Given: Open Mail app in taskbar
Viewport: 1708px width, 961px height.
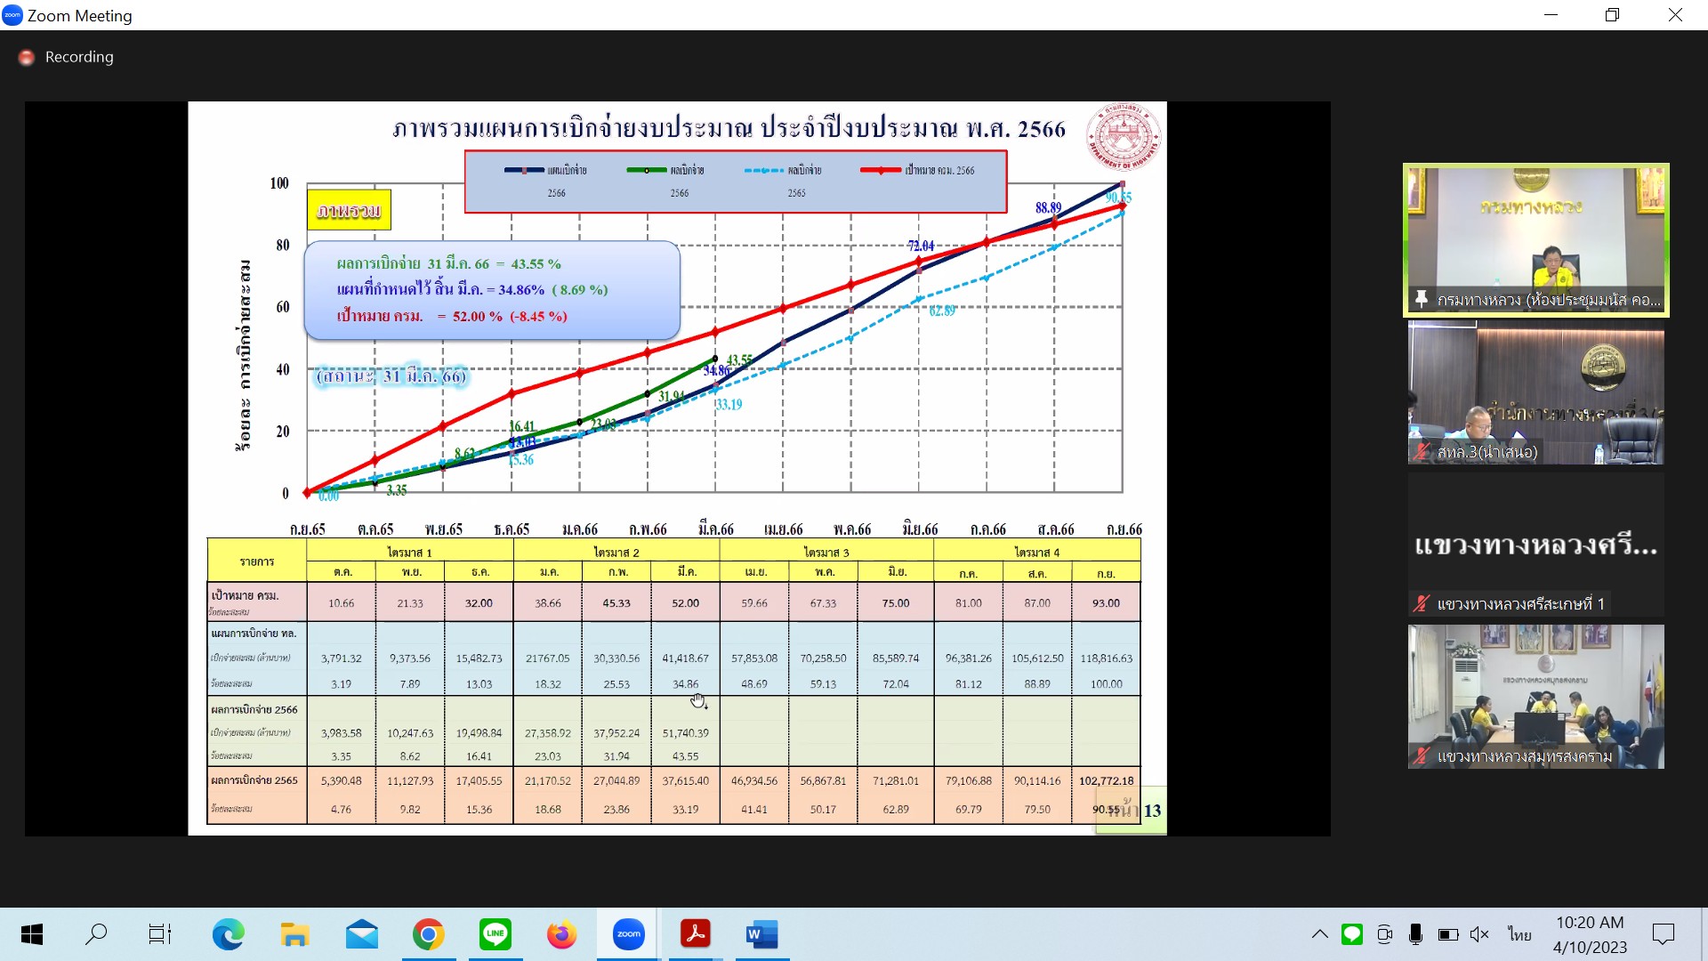Looking at the screenshot, I should pos(361,934).
